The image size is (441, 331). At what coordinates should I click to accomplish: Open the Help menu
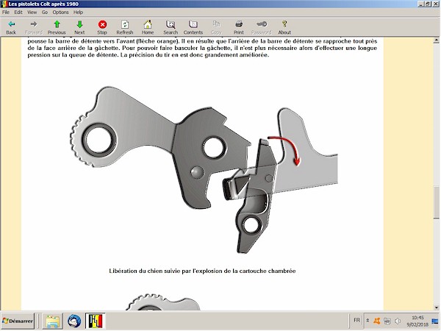[78, 13]
